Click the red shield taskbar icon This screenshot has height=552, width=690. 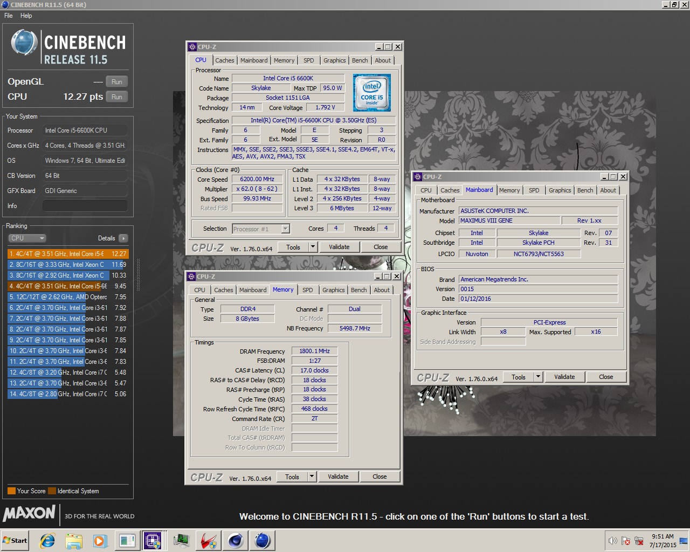tap(209, 541)
